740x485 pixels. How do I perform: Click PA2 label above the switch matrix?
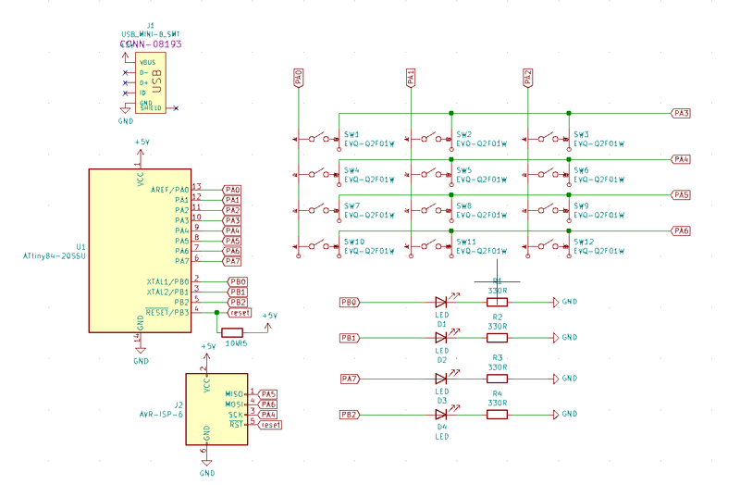527,78
